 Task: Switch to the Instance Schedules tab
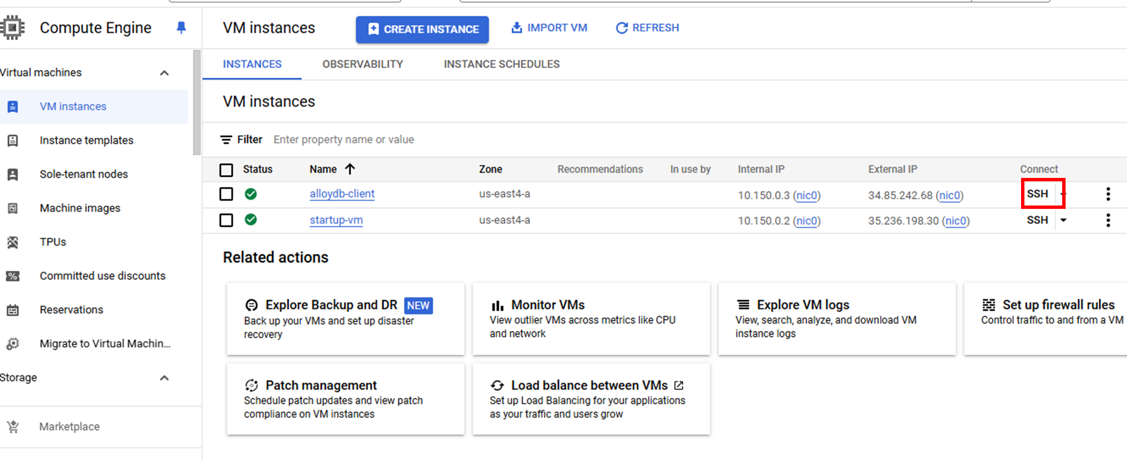[x=502, y=64]
